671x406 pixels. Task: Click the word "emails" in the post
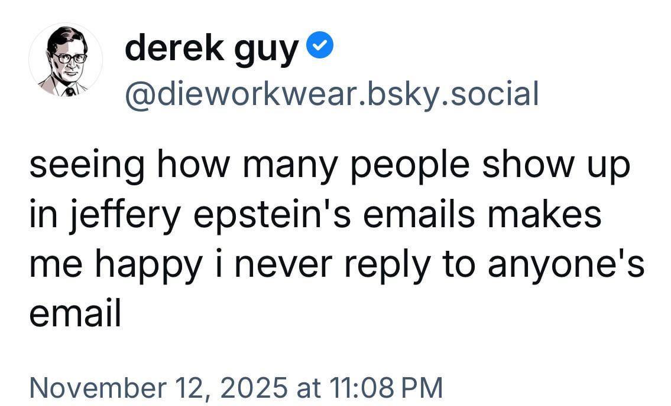(x=419, y=215)
